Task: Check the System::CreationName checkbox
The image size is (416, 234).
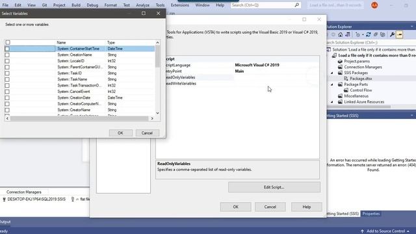Action: tap(7, 55)
